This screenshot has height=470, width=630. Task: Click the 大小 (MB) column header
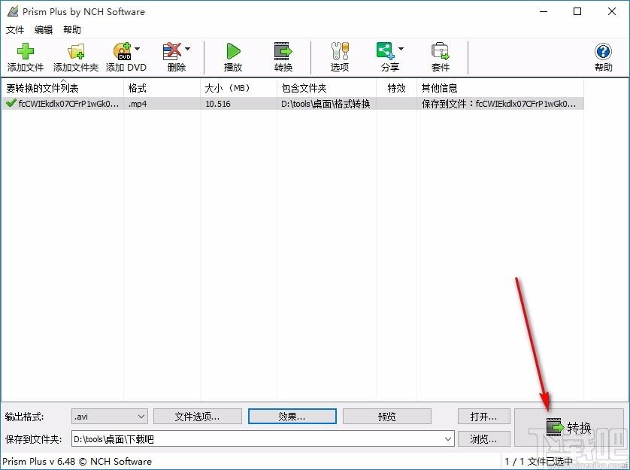click(x=238, y=88)
